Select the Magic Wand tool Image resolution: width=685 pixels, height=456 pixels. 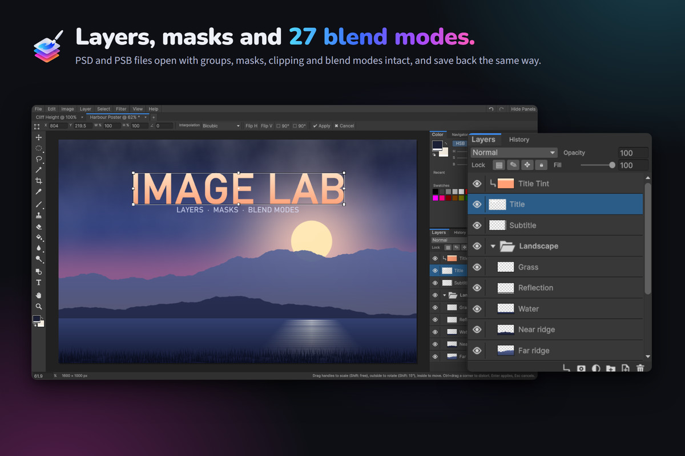tap(39, 170)
